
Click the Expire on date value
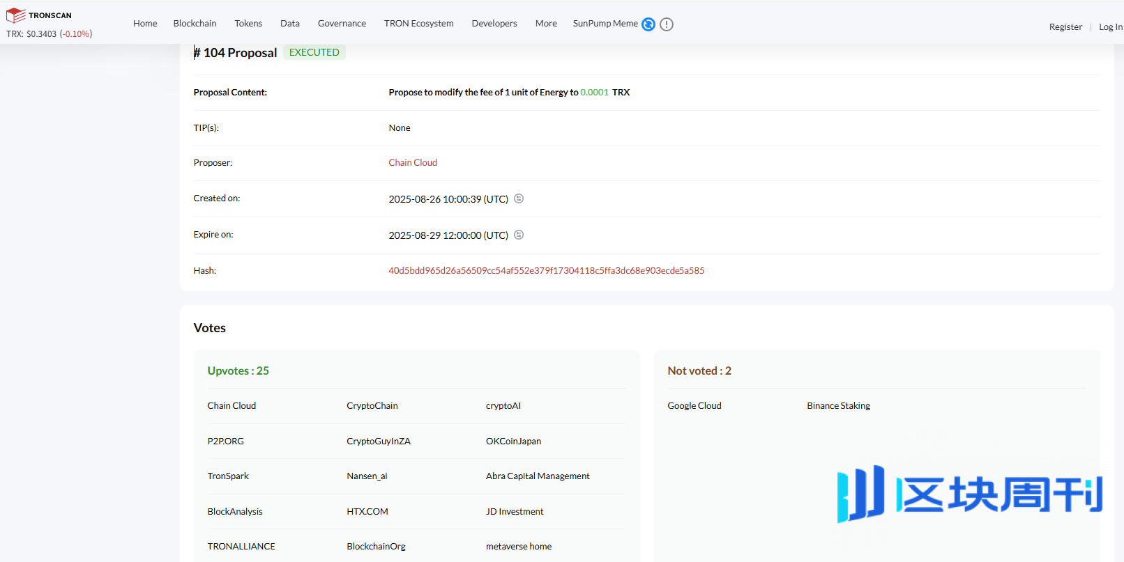pyautogui.click(x=448, y=235)
